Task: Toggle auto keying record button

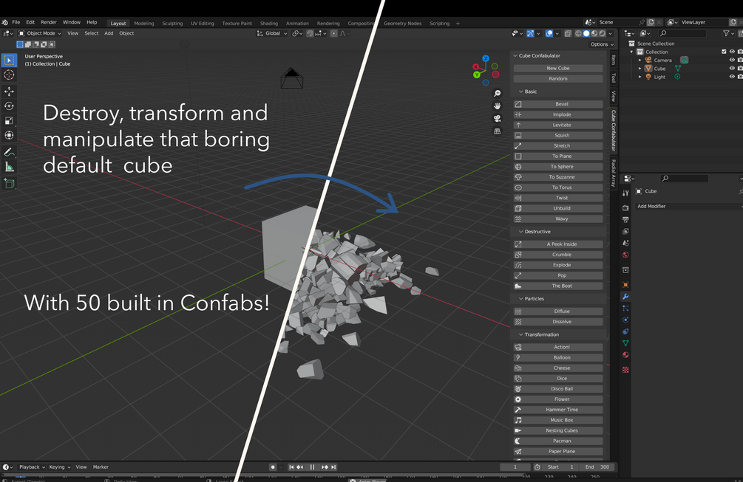Action: (x=273, y=466)
